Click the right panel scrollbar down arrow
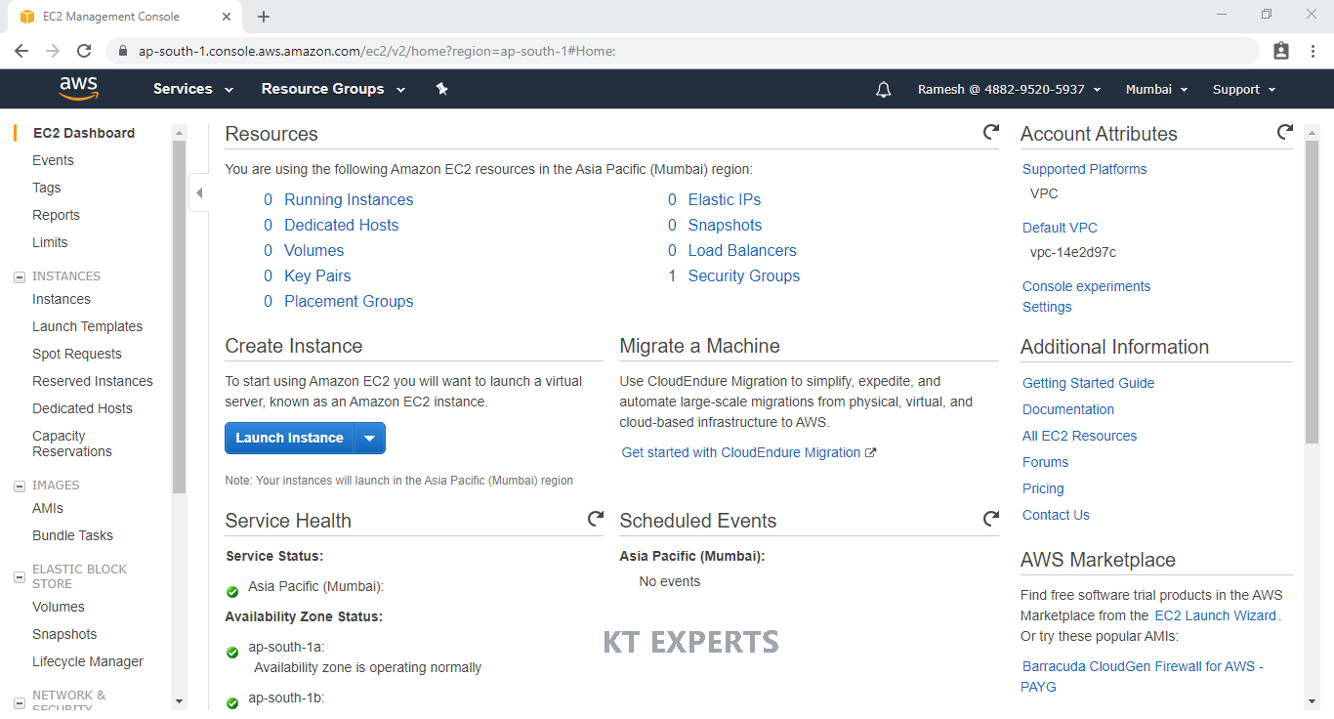This screenshot has height=719, width=1334. [x=1313, y=700]
